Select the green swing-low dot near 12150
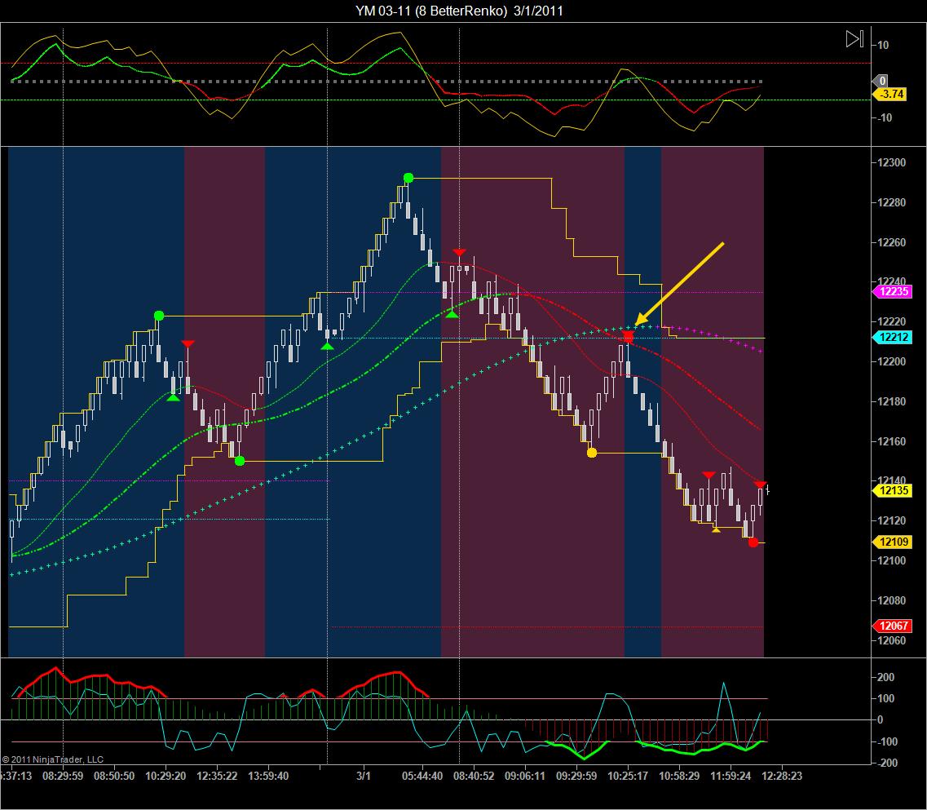 pyautogui.click(x=240, y=460)
